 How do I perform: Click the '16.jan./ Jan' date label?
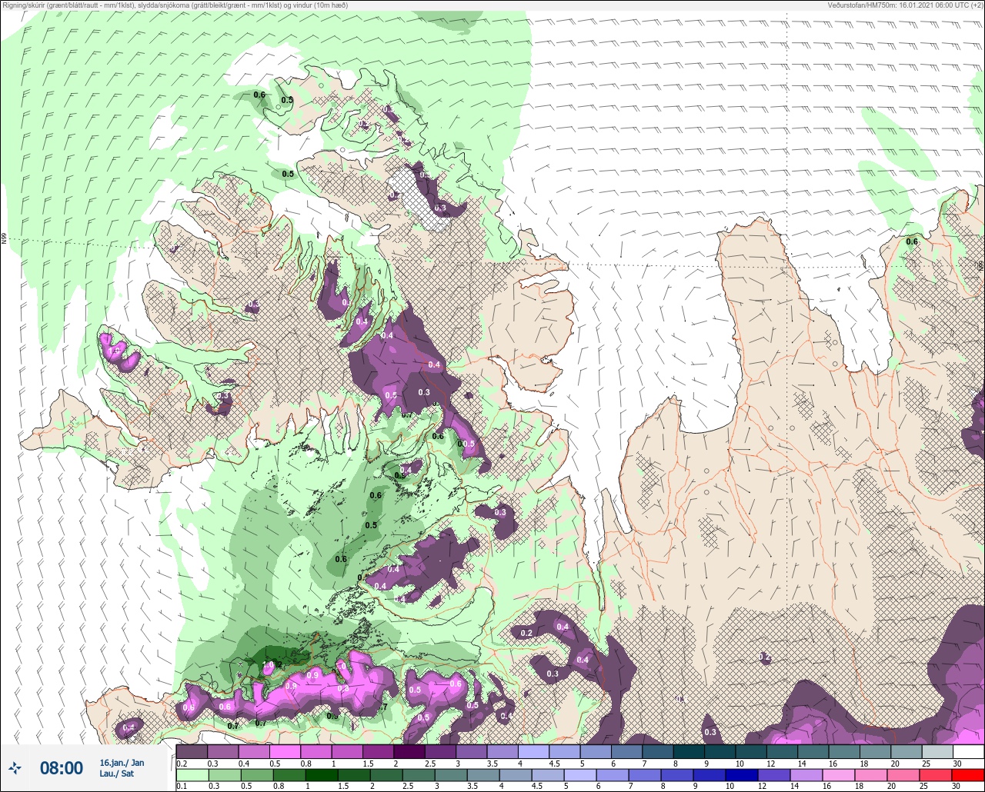[x=122, y=763]
